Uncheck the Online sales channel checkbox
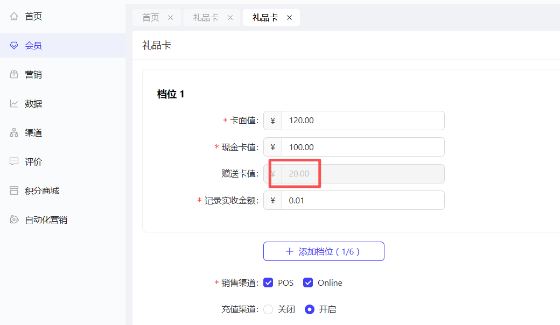This screenshot has width=560, height=325. click(308, 282)
